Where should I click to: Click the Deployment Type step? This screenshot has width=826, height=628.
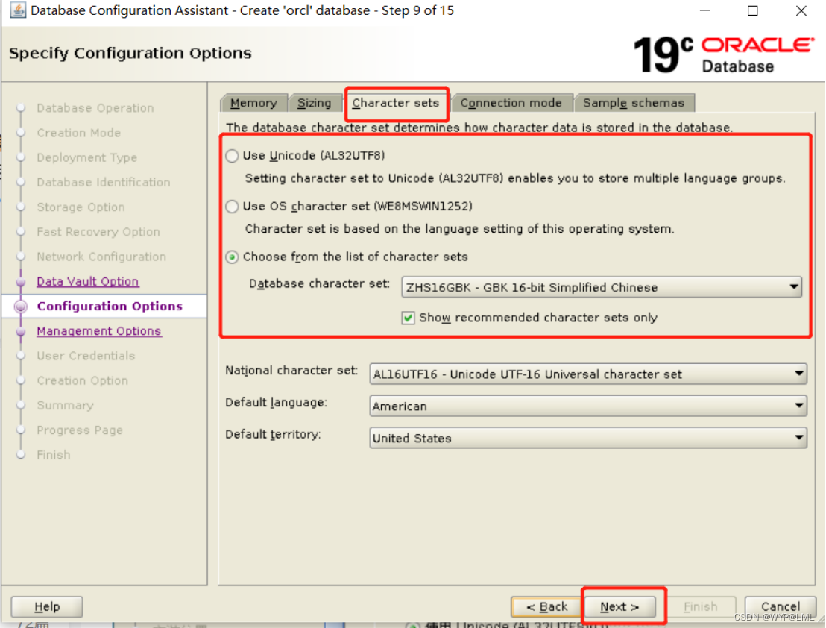[x=87, y=157]
